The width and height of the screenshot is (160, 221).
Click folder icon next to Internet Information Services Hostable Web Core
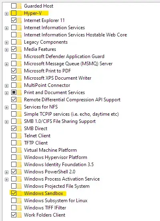point(19,35)
